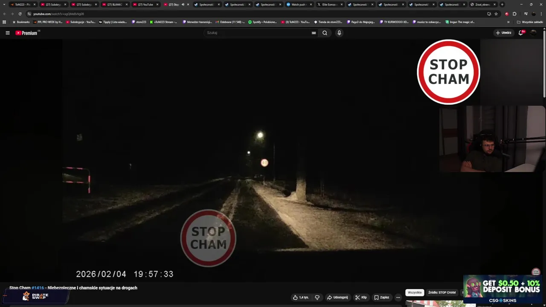Image resolution: width=546 pixels, height=307 pixels.
Task: Save video with Zapisz button
Action: (382, 297)
